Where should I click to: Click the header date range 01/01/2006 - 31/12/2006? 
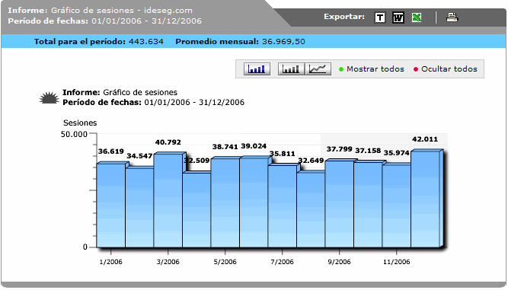pos(147,21)
